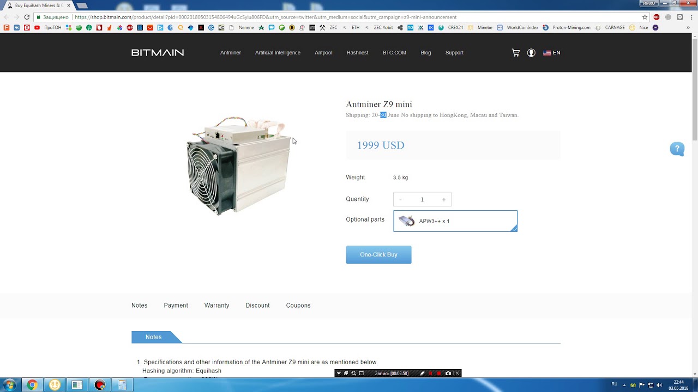Switch to the Warranty tab

[216, 305]
